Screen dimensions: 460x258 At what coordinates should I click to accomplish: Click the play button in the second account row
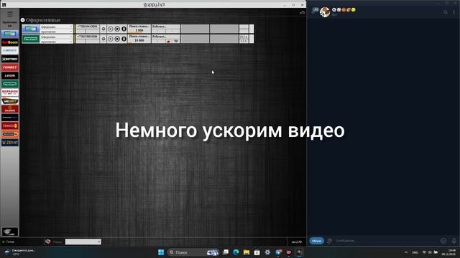pyautogui.click(x=110, y=39)
